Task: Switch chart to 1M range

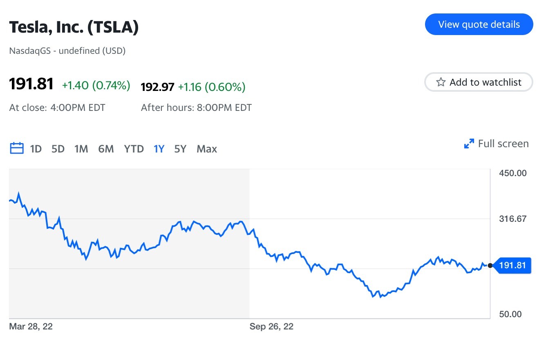Action: [81, 149]
